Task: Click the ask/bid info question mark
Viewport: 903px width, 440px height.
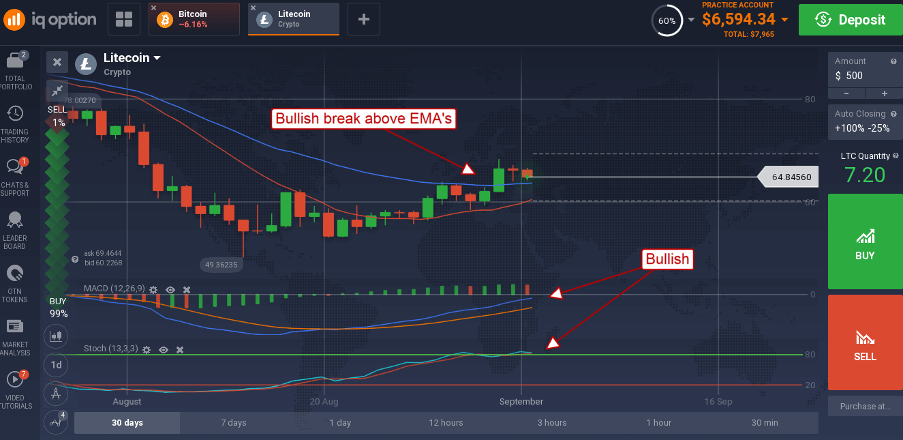Action: click(76, 259)
